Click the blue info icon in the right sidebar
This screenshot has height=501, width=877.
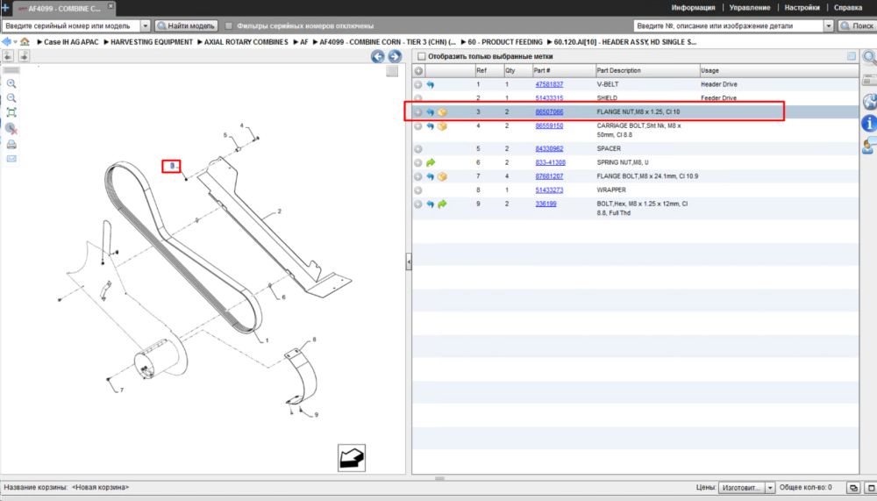[869, 123]
